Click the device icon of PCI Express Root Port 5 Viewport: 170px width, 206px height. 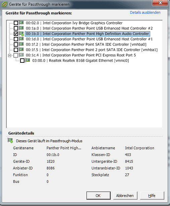pos(21,55)
